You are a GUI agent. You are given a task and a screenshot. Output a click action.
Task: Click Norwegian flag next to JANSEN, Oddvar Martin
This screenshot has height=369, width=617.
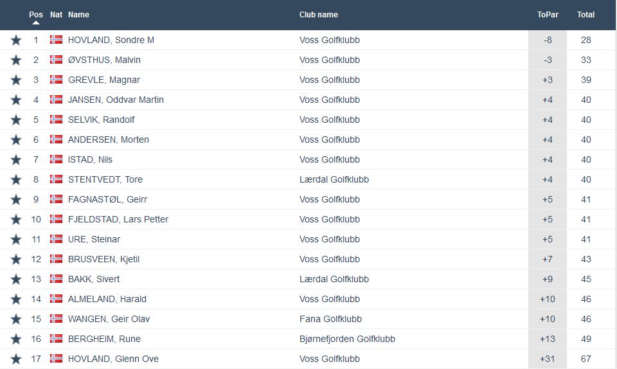click(57, 100)
